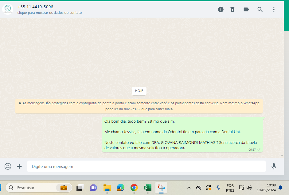The height and width of the screenshot is (195, 289).
Task: Select the sent message starting 'Olá bom dia'
Action: pos(182,134)
